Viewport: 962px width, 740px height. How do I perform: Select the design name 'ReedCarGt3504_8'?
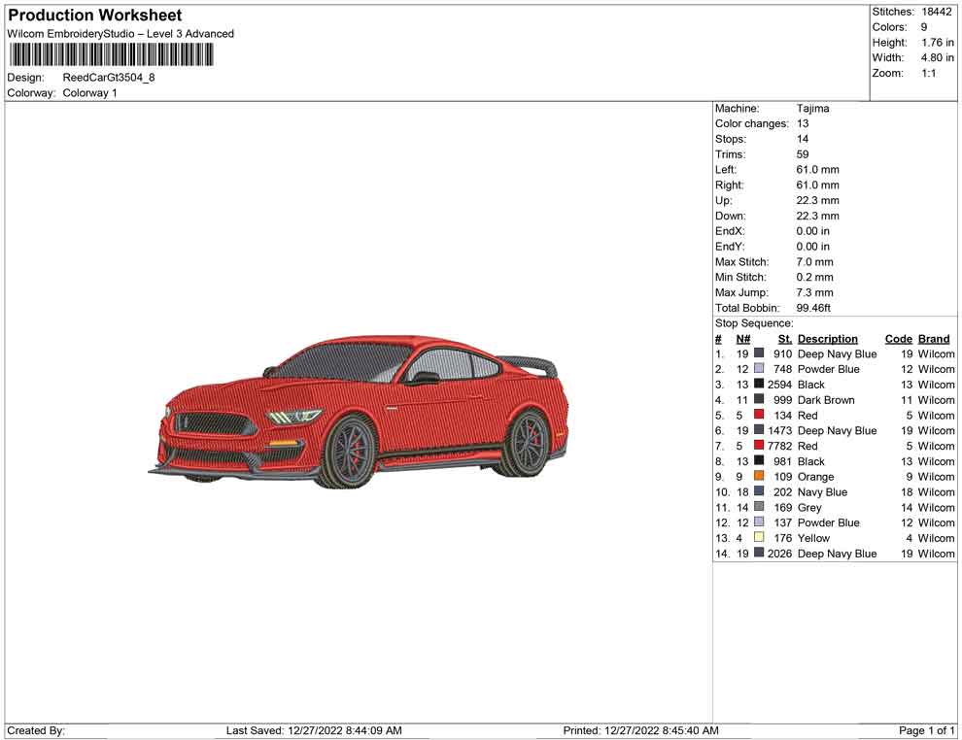pyautogui.click(x=109, y=78)
